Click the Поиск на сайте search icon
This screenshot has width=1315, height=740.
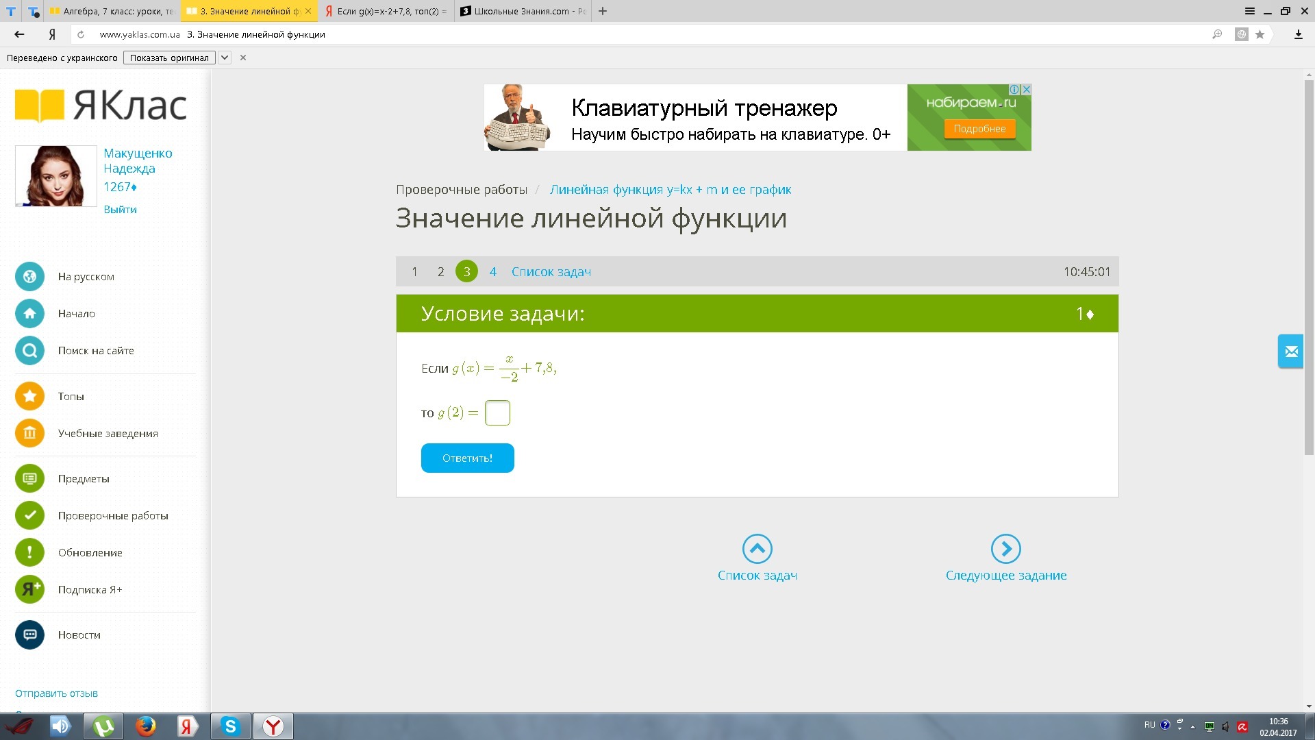29,351
